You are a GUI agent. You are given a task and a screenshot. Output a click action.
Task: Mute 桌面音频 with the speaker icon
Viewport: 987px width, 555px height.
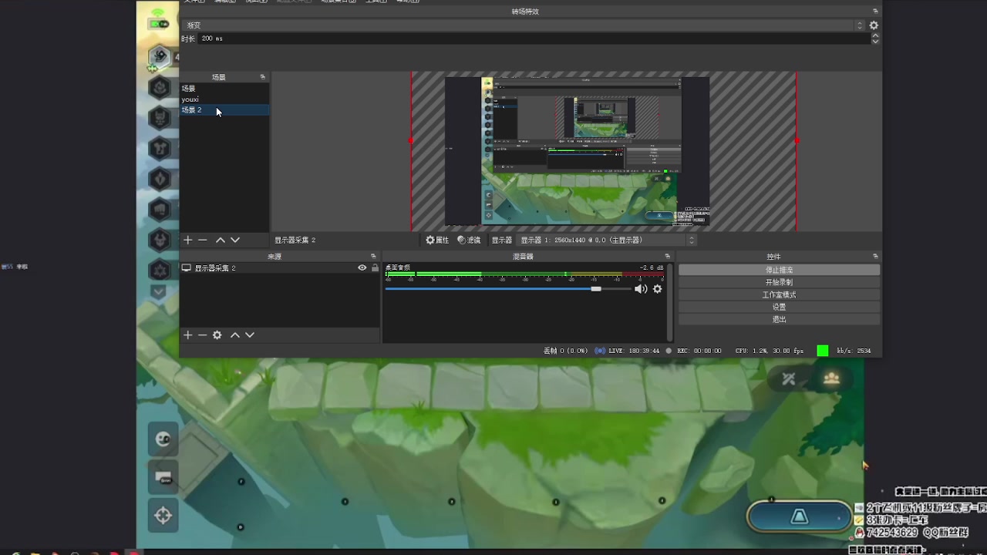(x=641, y=289)
